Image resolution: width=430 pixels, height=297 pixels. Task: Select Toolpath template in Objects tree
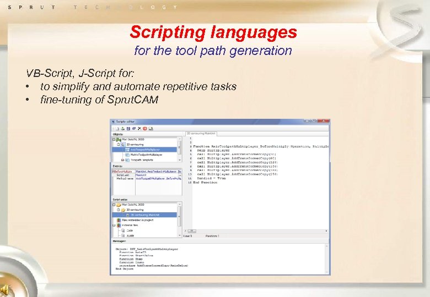coord(142,159)
